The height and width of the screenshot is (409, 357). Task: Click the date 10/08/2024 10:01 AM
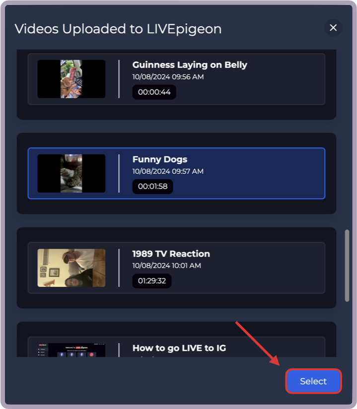[166, 266]
